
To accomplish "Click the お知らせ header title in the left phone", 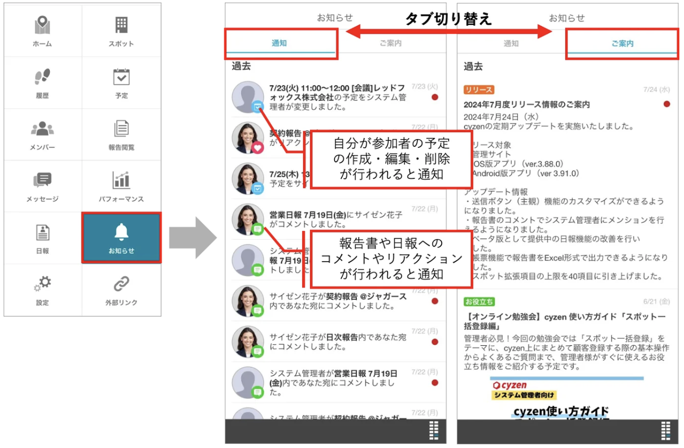I will click(x=335, y=17).
